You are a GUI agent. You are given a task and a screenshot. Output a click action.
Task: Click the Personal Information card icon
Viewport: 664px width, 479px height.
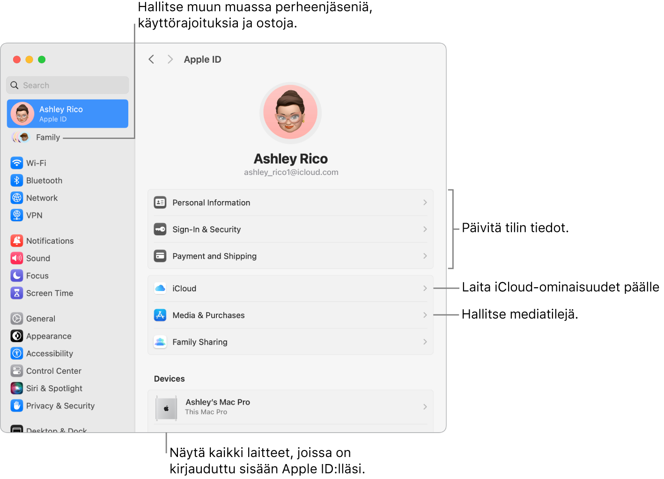tap(160, 203)
